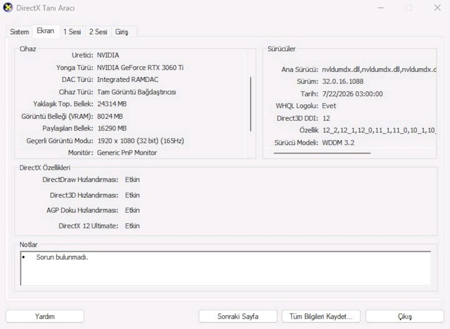Click the DirectDraw Hızlandırması Etkin value
Screen dimensions: 450x329
point(132,180)
